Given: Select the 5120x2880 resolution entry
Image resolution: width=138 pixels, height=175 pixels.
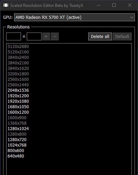Looking at the screenshot, I should point(18,47).
